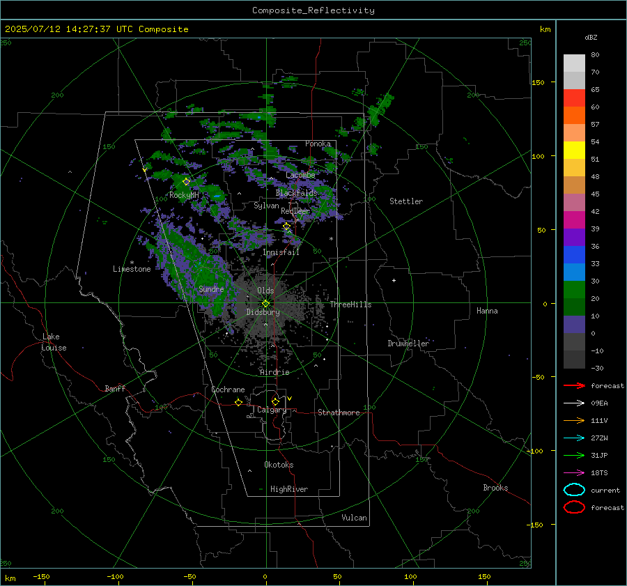627x586 pixels.
Task: Click the white 09EA arrow in legend
Action: tap(574, 403)
